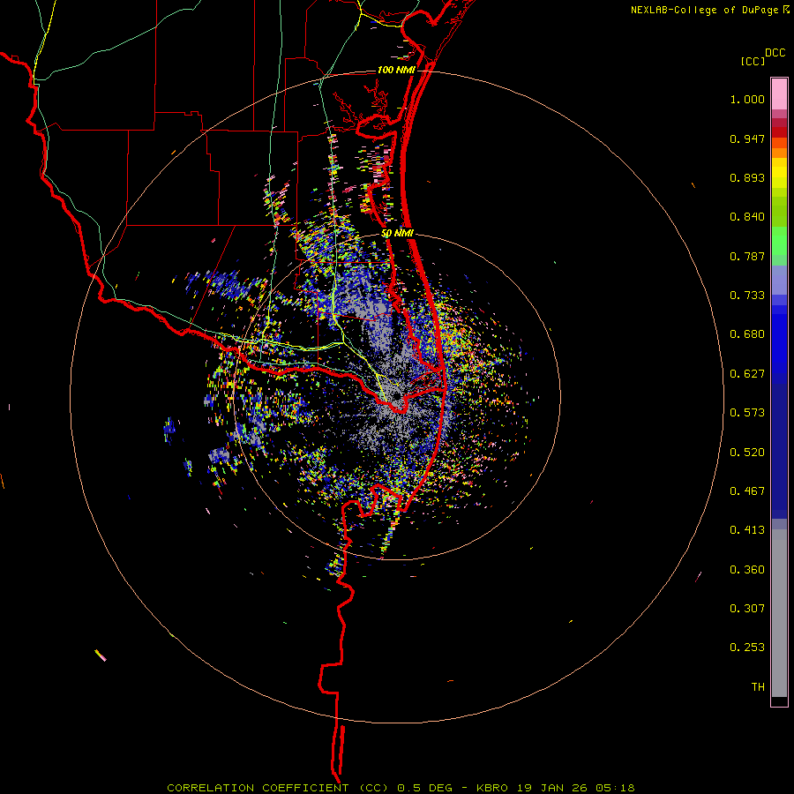
Task: Click the 'CORRELATION COEFFICIENT (CC)' caption text
Action: 278,788
